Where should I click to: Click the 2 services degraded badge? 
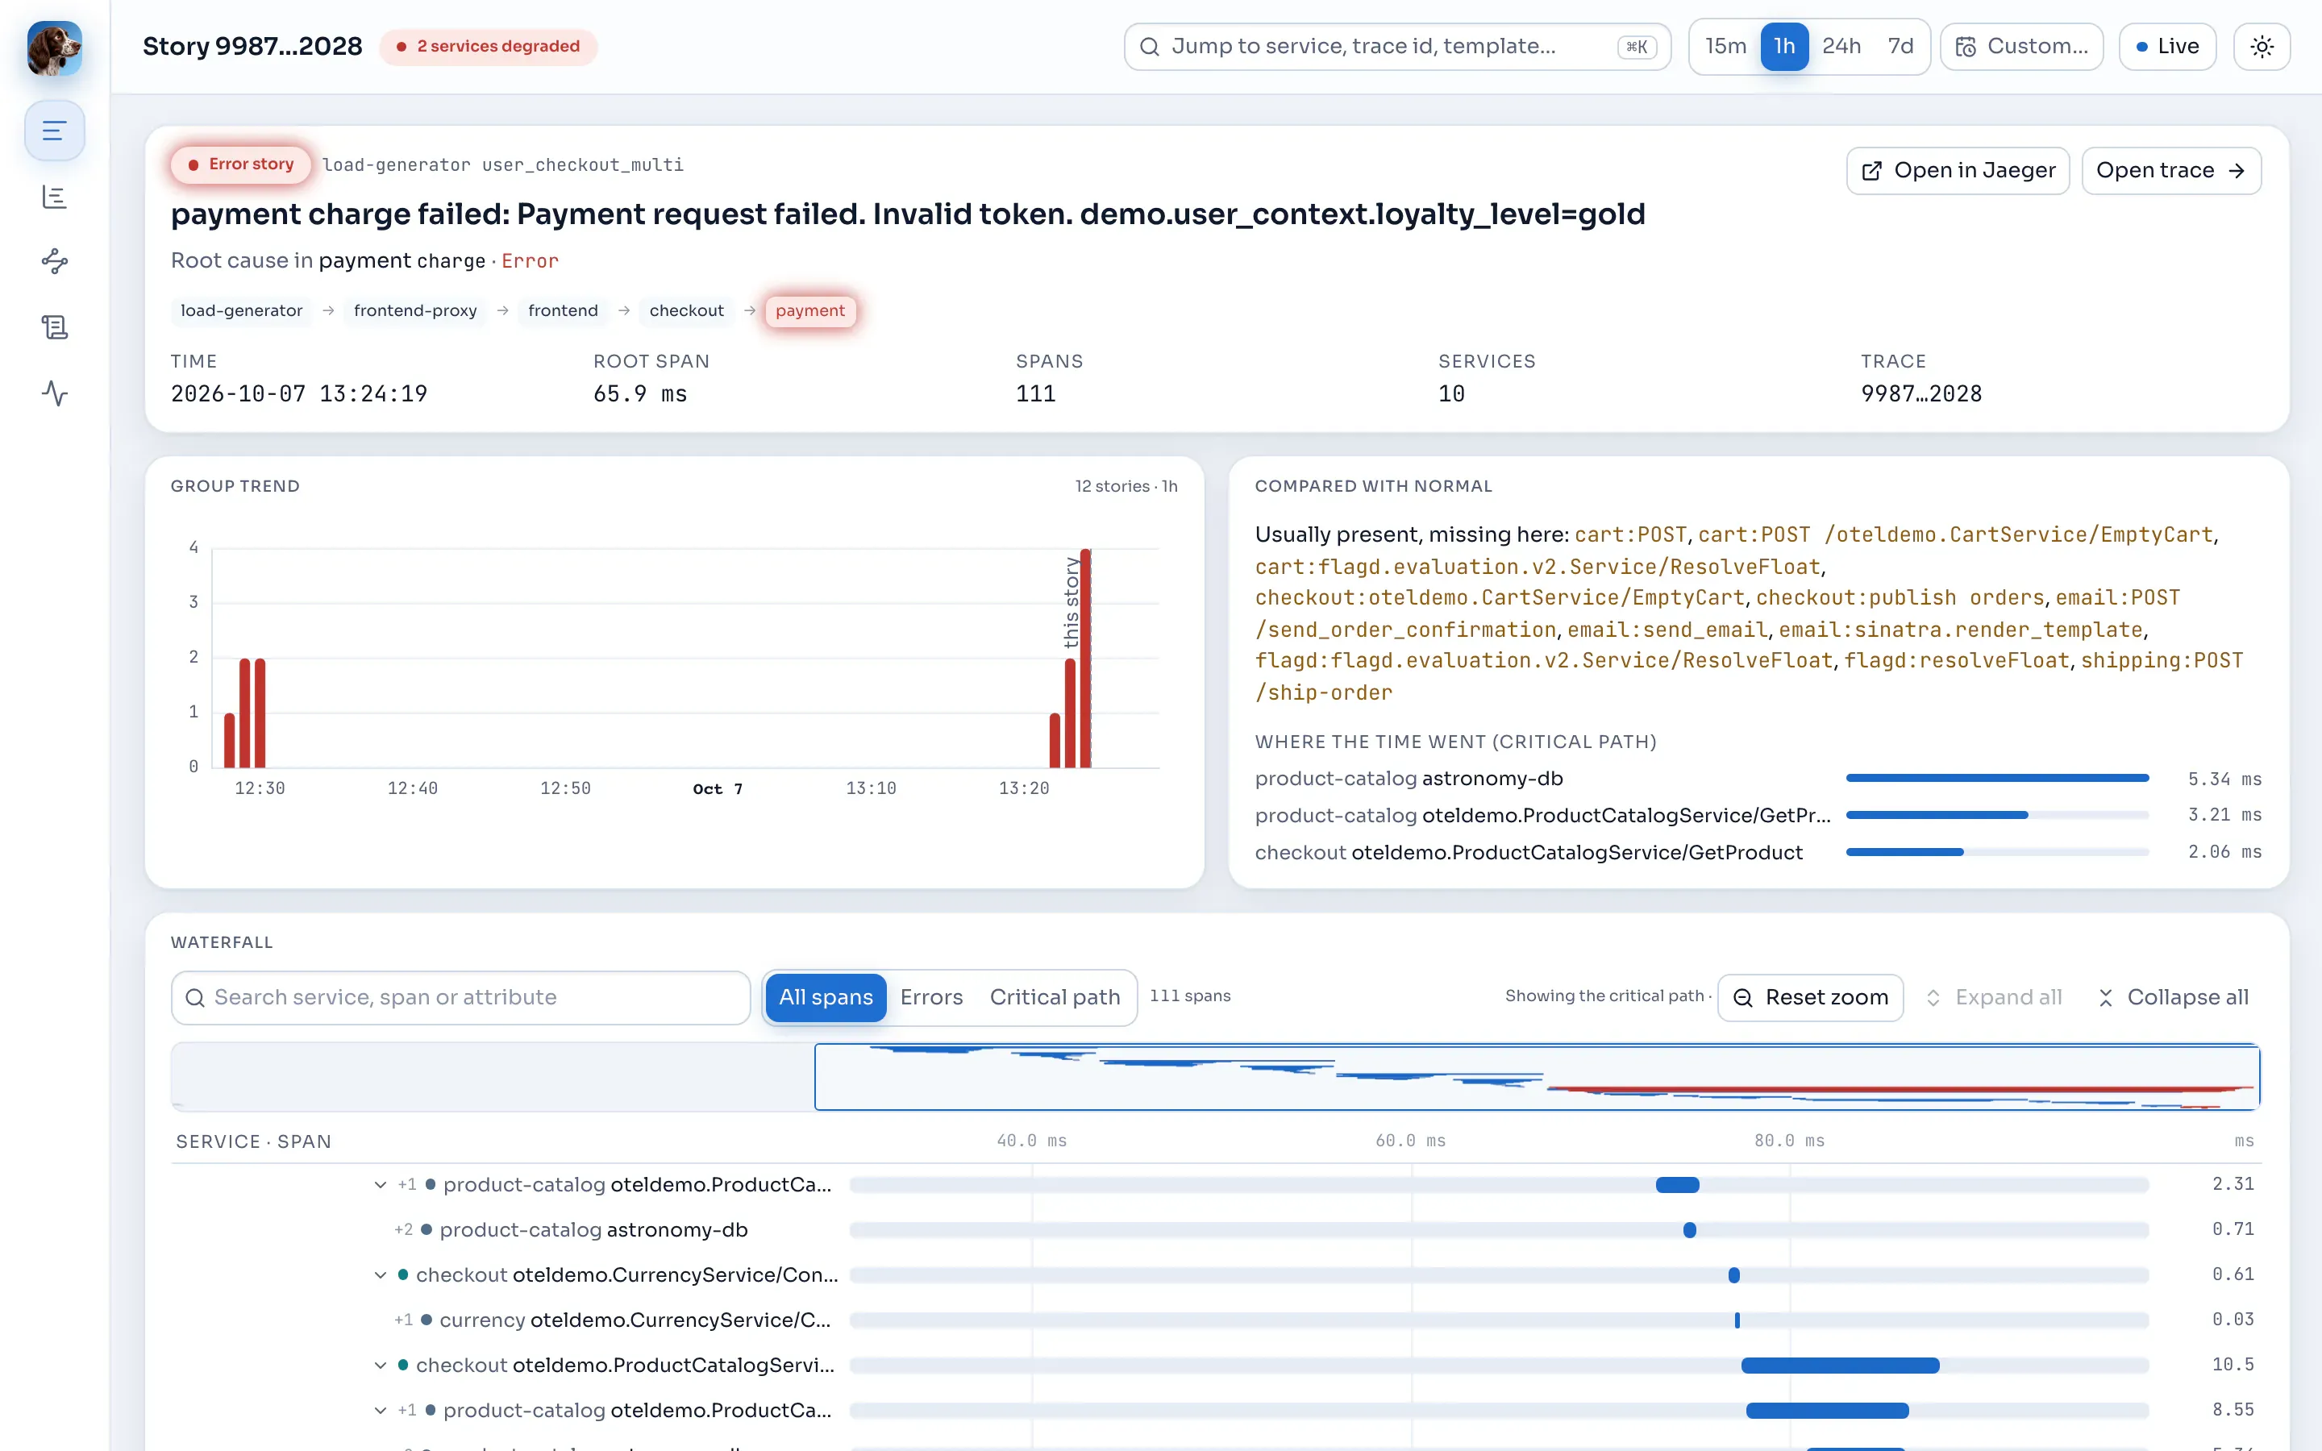click(x=489, y=47)
